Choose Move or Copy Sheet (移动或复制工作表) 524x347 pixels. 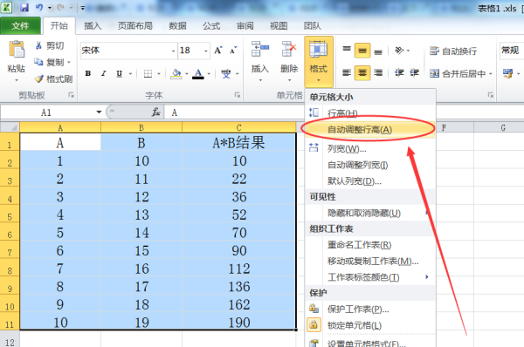click(x=370, y=262)
